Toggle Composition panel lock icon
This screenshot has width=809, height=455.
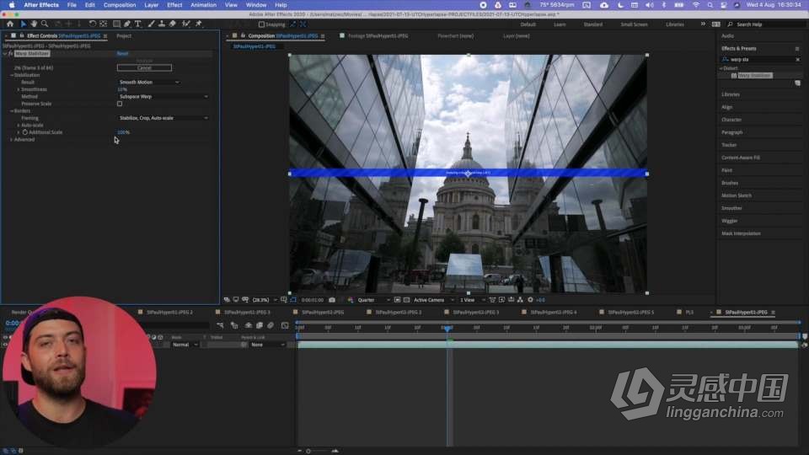pyautogui.click(x=243, y=35)
